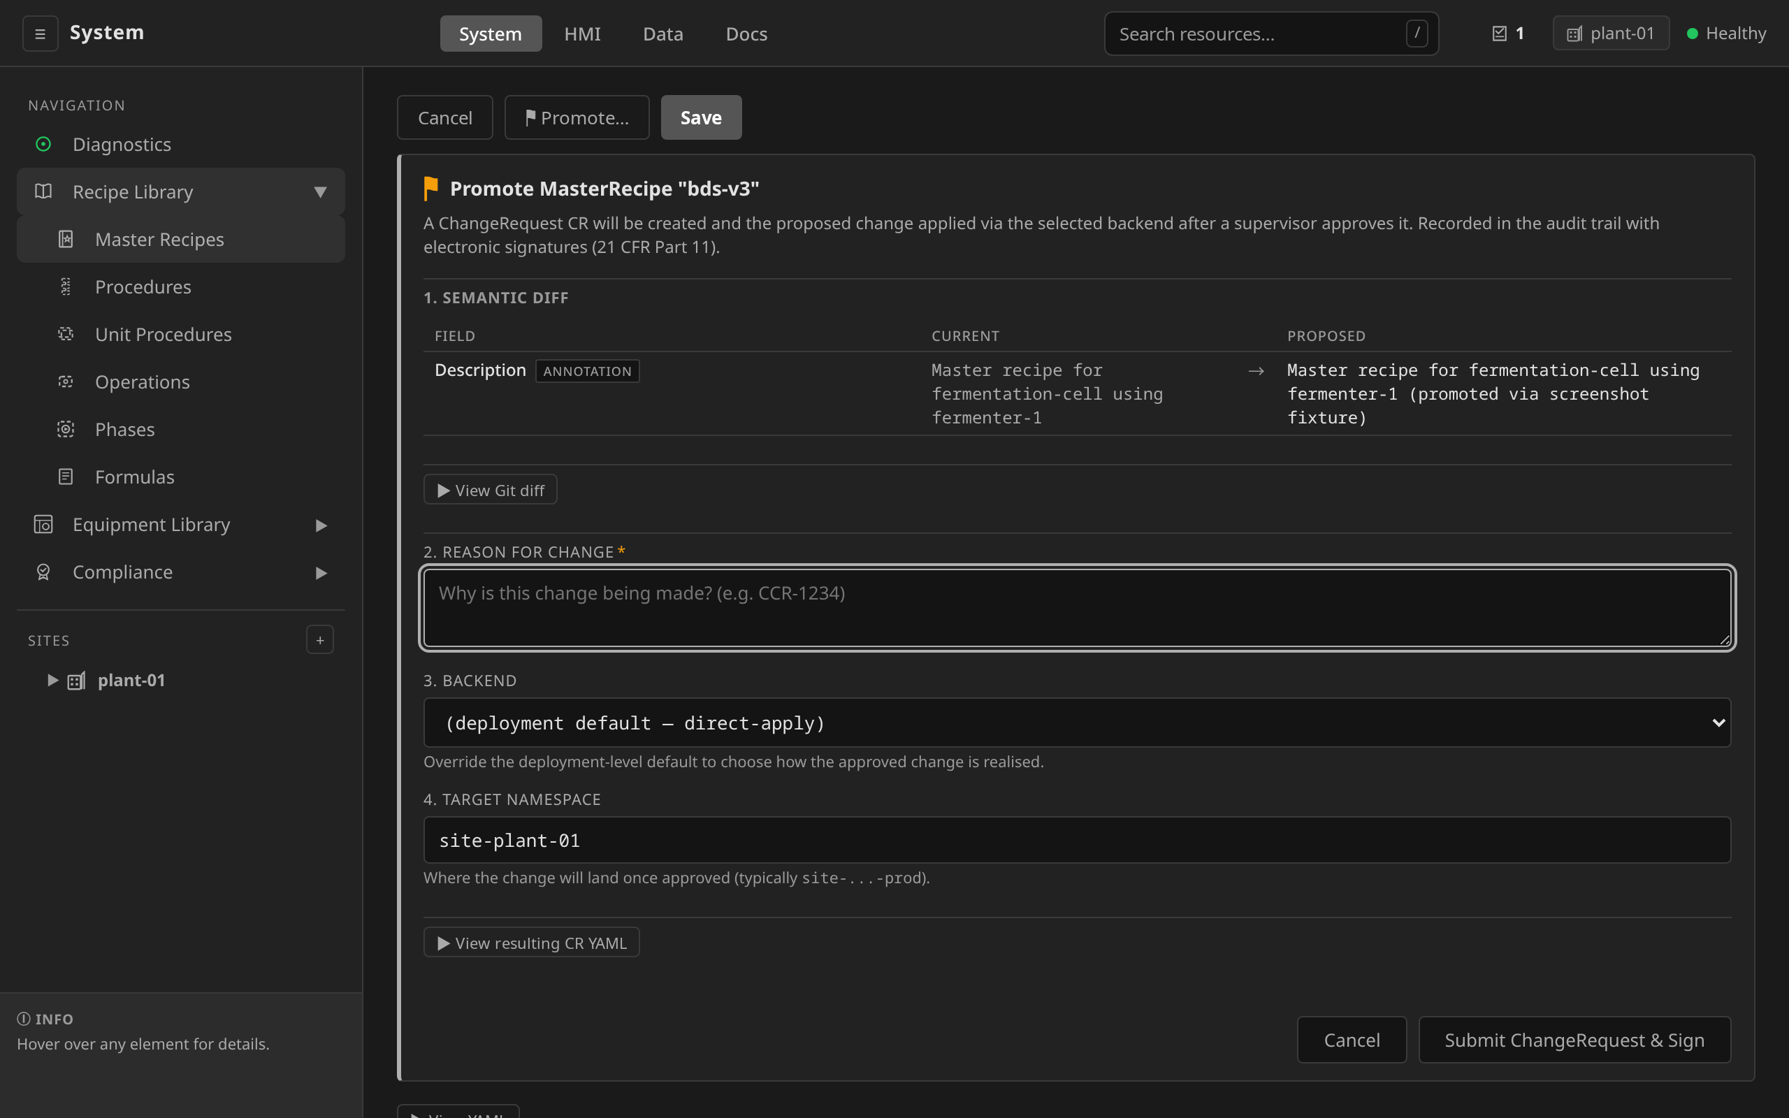This screenshot has height=1118, width=1789.
Task: Click the Save button
Action: 701,117
